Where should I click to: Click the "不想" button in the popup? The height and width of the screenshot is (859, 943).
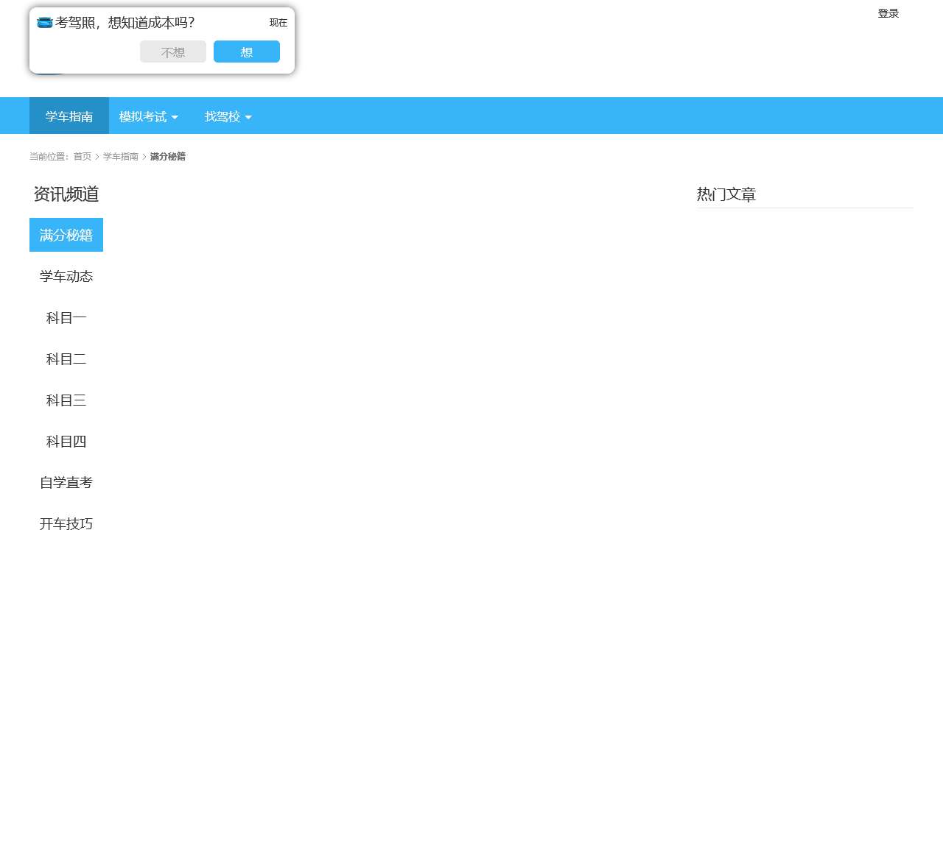tap(172, 52)
